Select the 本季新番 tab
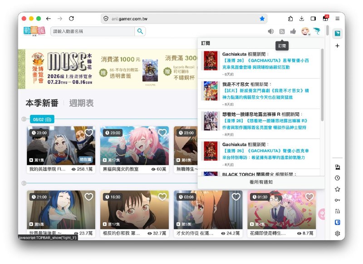The width and height of the screenshot is (363, 264). click(42, 103)
